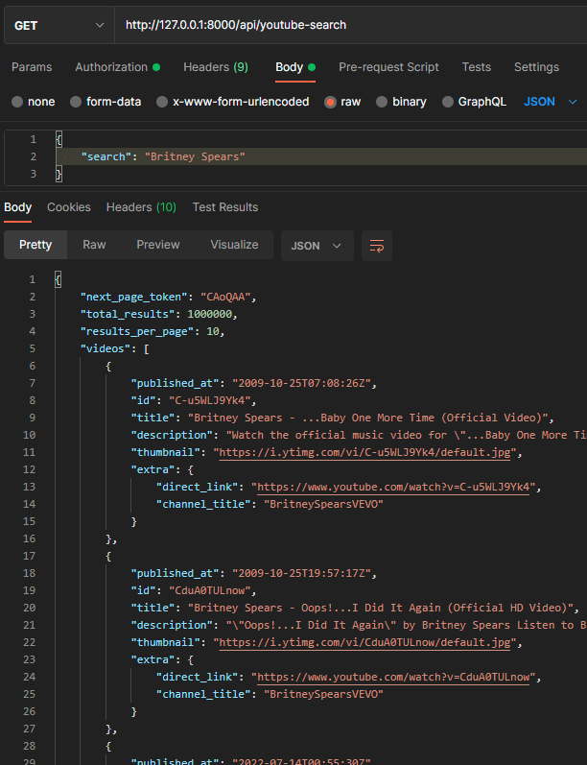The image size is (587, 765).
Task: Open the Tests tab
Action: point(477,67)
